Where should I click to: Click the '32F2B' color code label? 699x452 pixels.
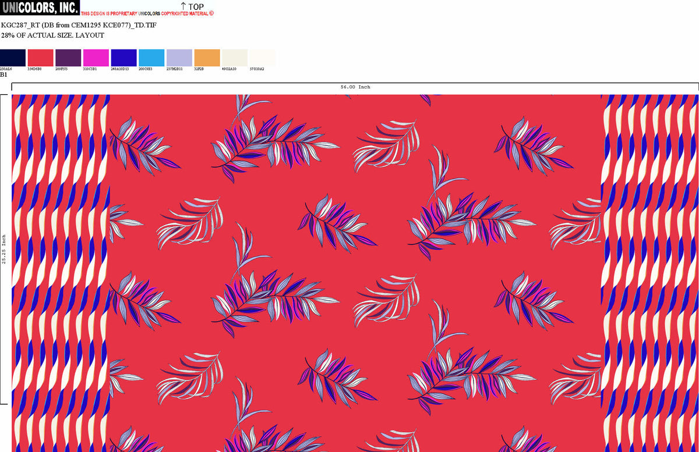click(x=199, y=69)
